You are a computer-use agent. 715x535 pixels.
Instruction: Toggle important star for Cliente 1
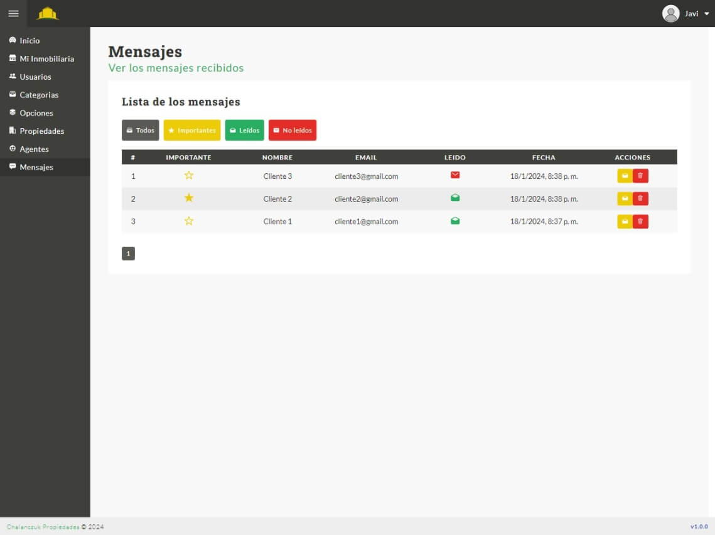189,221
